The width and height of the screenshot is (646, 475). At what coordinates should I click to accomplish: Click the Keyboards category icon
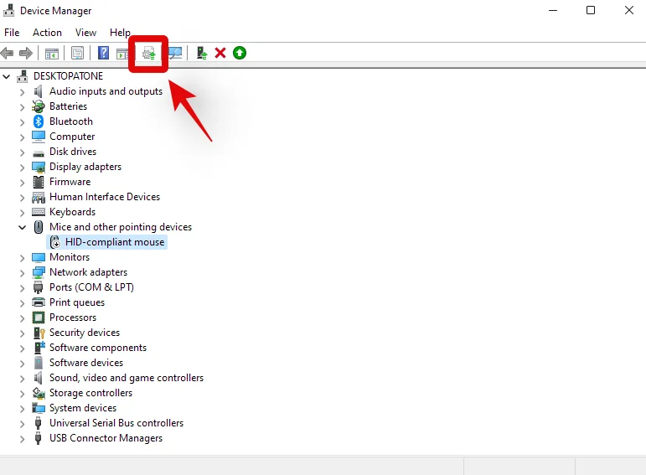point(39,212)
